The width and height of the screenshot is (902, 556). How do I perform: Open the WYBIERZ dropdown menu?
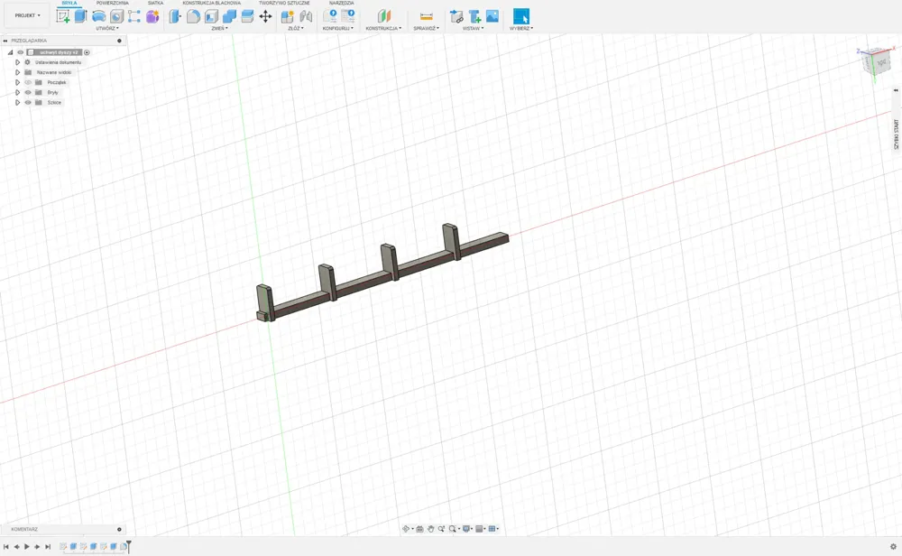pyautogui.click(x=521, y=28)
